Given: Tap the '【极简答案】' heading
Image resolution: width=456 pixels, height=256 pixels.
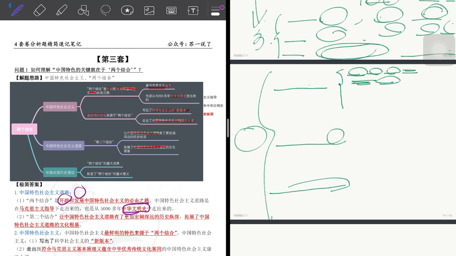Looking at the screenshot, I should (x=28, y=184).
